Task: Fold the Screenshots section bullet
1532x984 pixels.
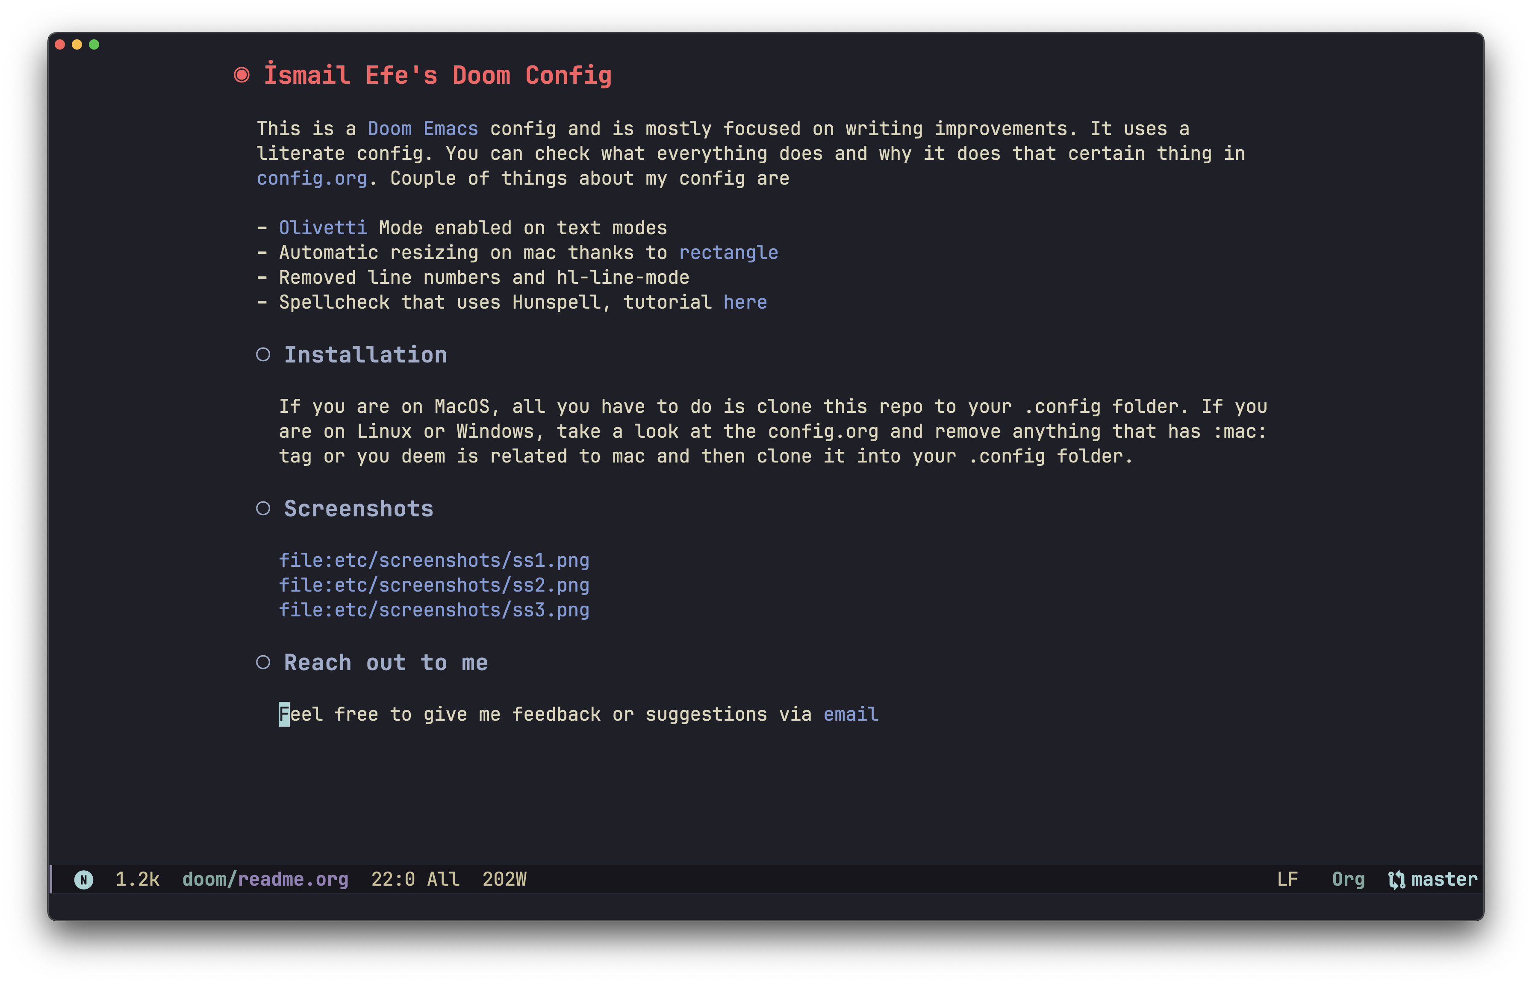Action: [x=263, y=509]
